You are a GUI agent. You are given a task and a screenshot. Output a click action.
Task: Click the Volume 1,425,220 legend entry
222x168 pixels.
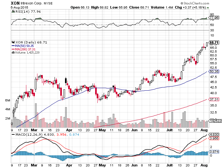27,53
